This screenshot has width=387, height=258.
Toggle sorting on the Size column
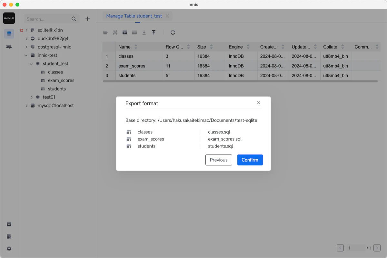coord(212,47)
